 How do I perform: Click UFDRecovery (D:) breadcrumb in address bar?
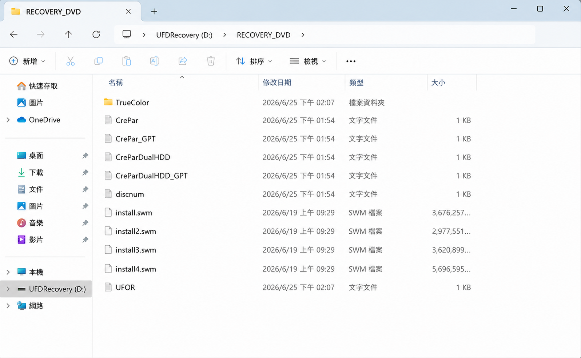click(184, 35)
